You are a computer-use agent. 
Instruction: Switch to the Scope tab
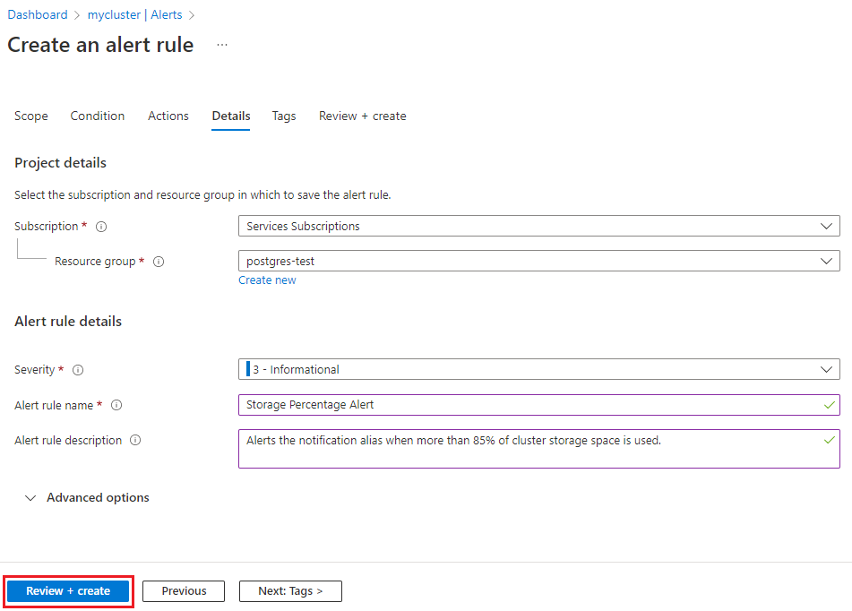click(x=30, y=116)
